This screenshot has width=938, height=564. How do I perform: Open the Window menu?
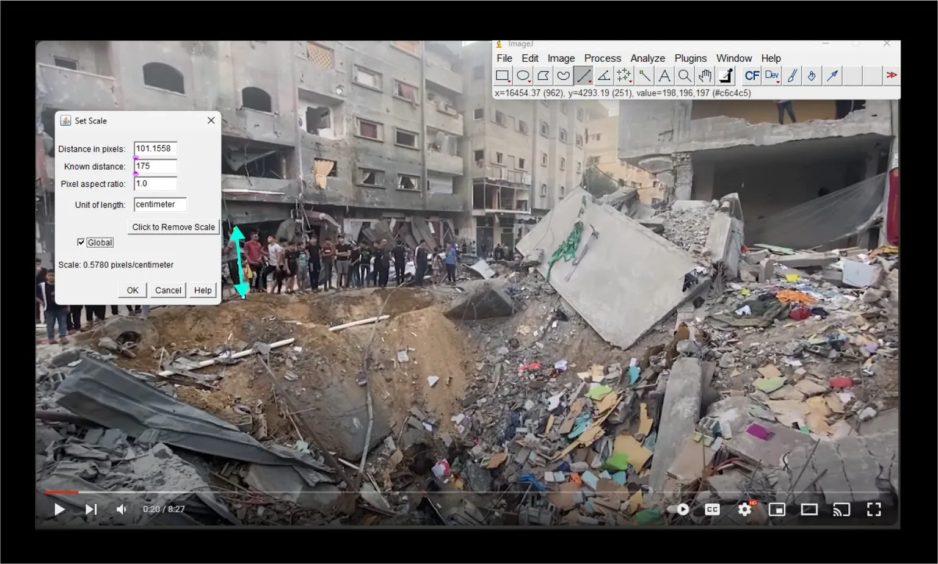733,58
